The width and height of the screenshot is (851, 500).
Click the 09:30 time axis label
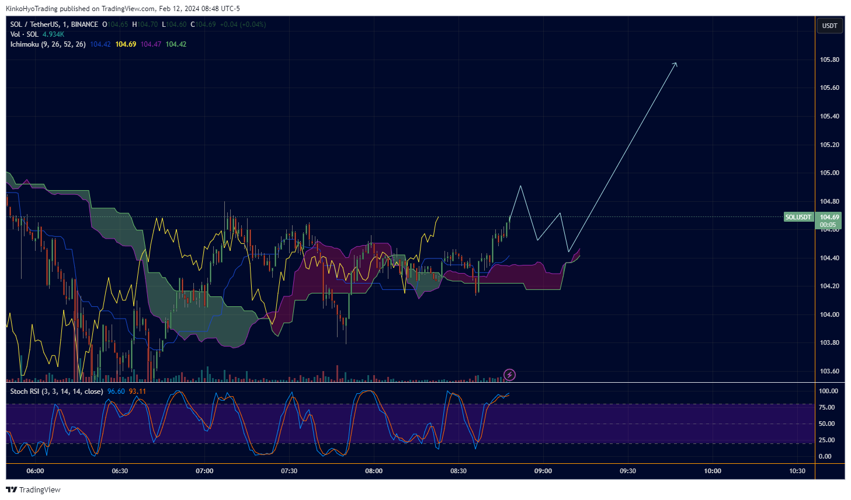tap(628, 471)
